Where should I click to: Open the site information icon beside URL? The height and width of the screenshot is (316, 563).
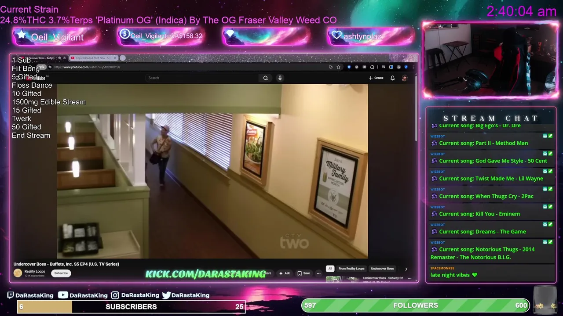pyautogui.click(x=50, y=67)
